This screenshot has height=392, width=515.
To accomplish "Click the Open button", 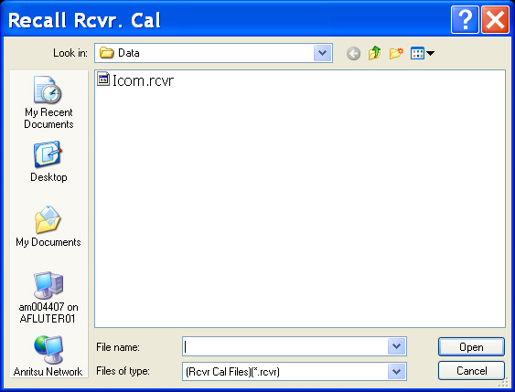I will 471,346.
